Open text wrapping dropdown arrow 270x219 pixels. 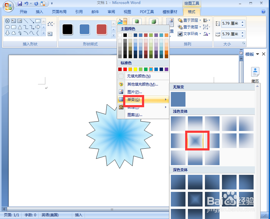(200, 34)
